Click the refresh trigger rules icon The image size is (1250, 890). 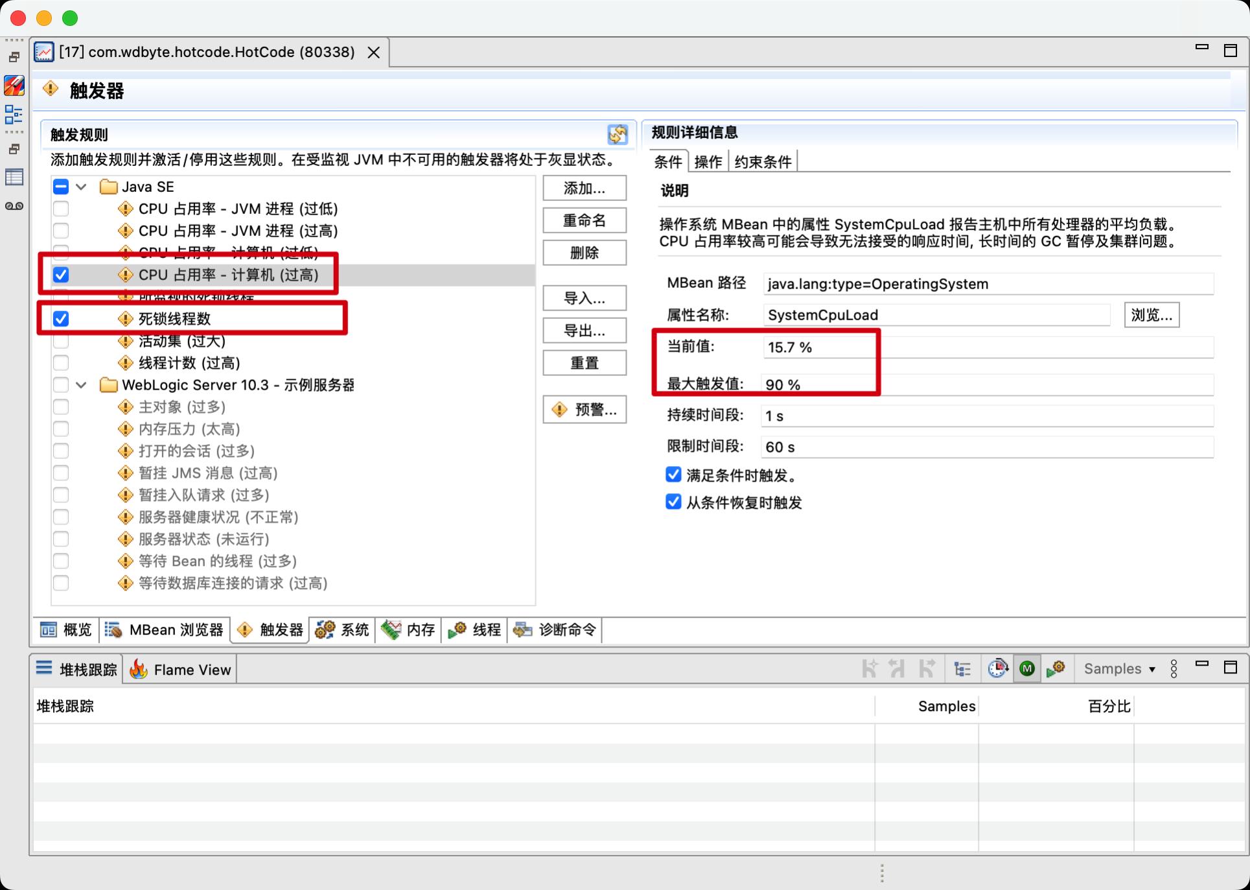point(617,134)
